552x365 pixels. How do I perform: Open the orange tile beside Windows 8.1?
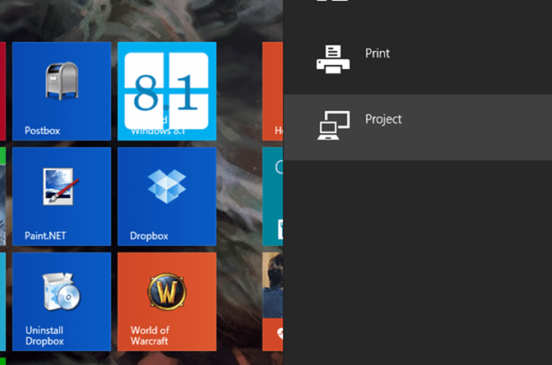click(272, 91)
